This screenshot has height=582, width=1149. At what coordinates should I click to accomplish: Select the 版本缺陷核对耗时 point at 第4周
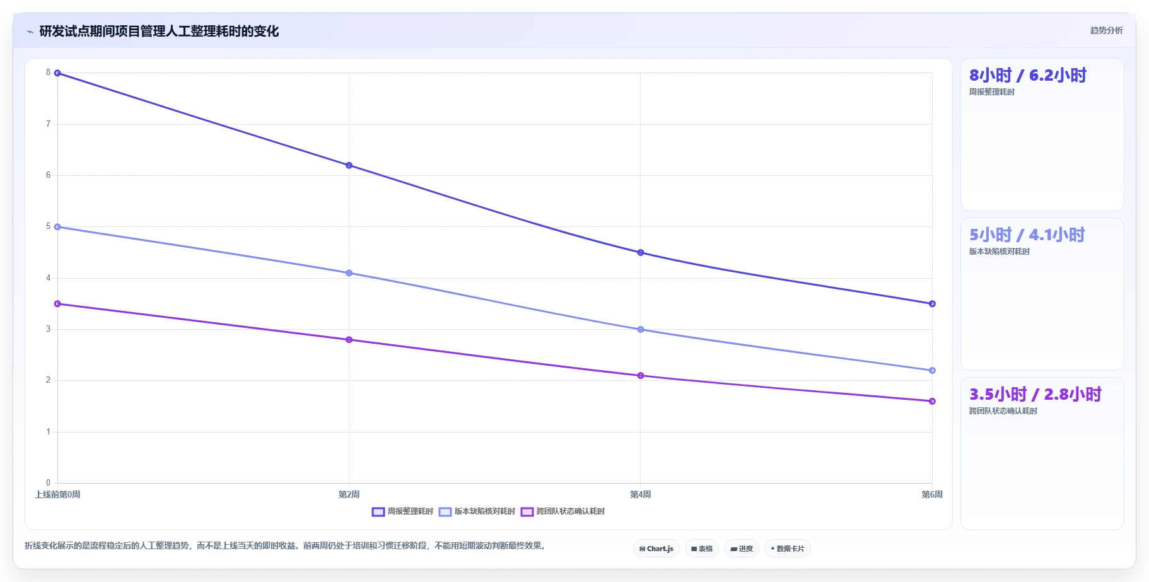pos(641,329)
